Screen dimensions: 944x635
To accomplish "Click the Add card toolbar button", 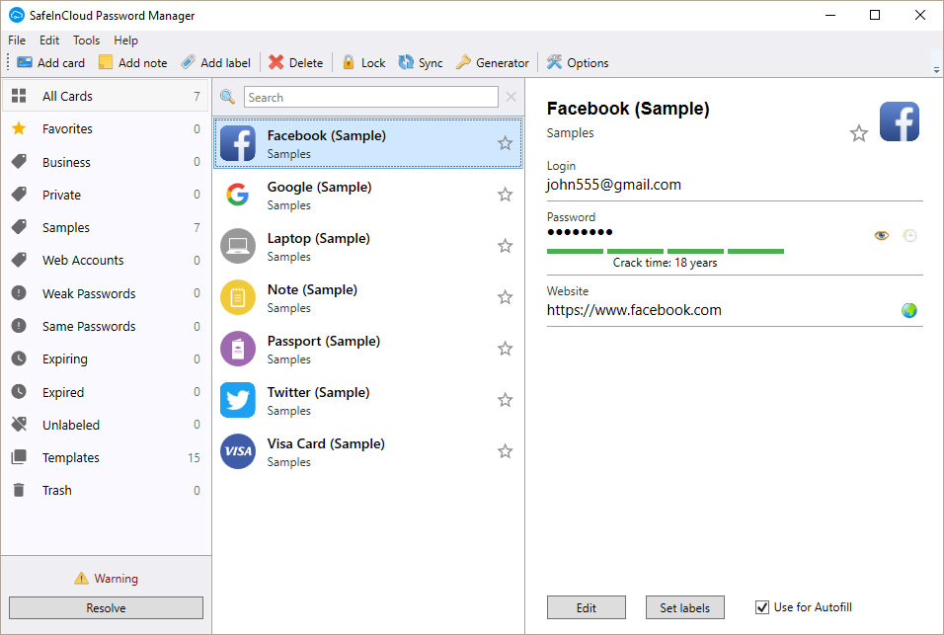I will click(x=51, y=62).
